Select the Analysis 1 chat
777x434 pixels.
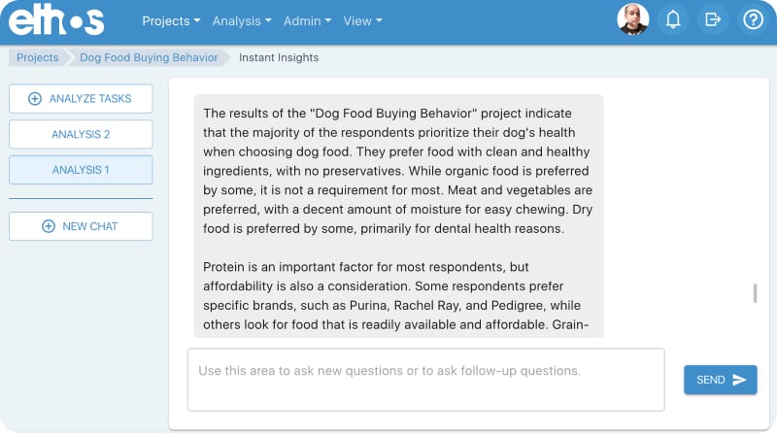tap(81, 170)
